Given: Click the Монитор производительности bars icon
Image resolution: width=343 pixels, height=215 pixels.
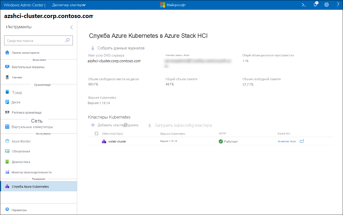Looking at the screenshot, I should coord(7,172).
